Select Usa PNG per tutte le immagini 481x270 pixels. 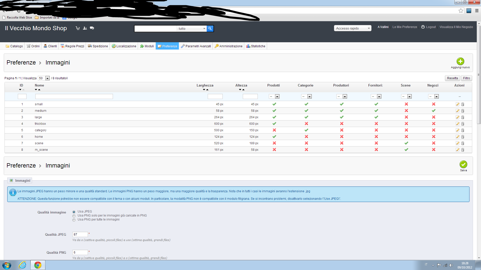coord(74,220)
